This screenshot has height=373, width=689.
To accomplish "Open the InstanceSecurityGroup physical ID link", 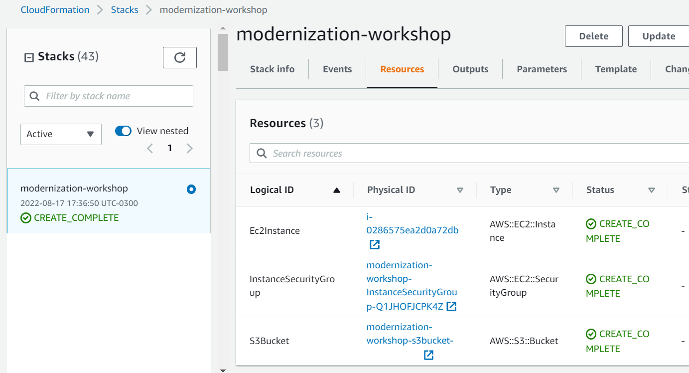I will click(412, 286).
